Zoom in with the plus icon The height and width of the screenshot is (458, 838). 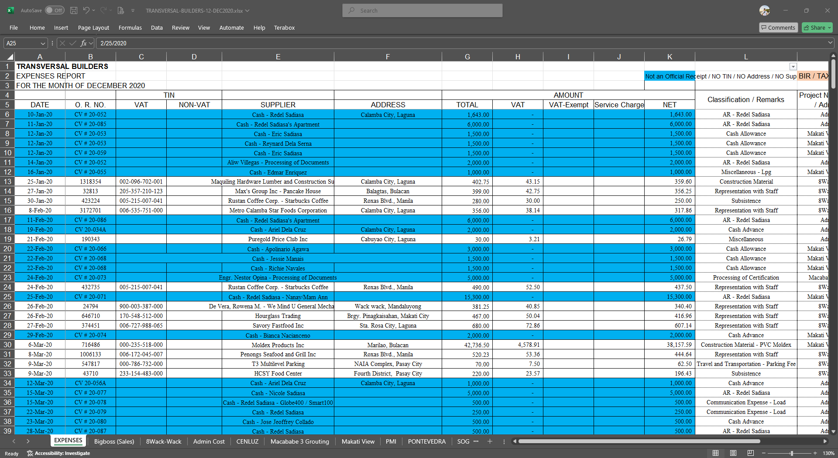point(815,453)
